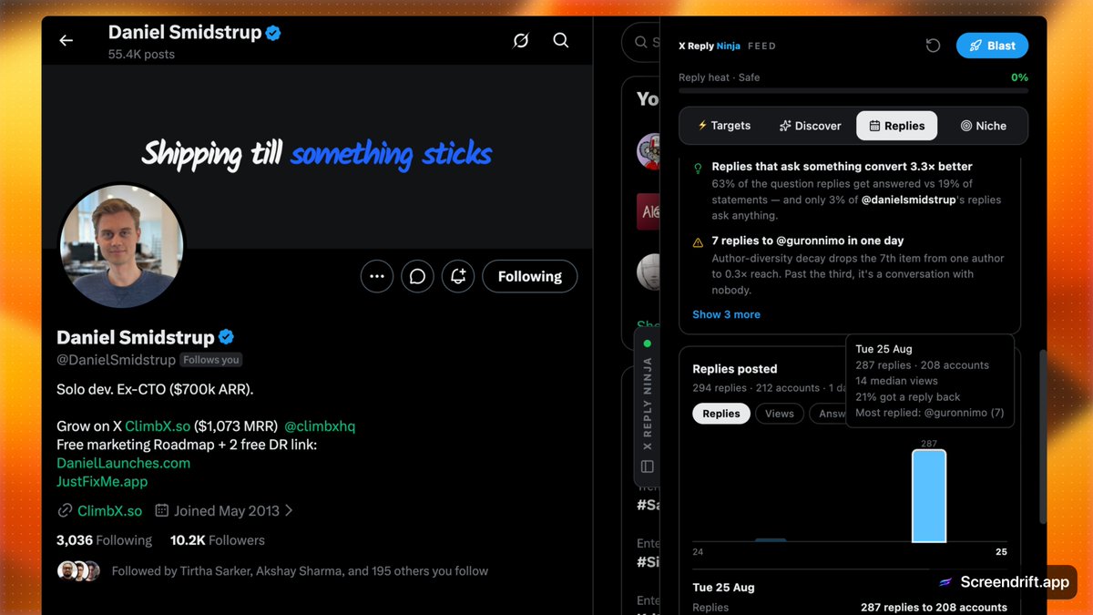Open the @climbxhq mention
This screenshot has width=1093, height=615.
[320, 425]
